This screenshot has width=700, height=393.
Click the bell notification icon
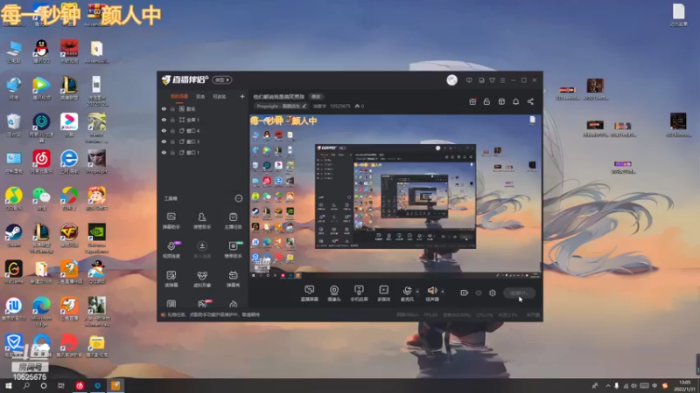pos(515,101)
